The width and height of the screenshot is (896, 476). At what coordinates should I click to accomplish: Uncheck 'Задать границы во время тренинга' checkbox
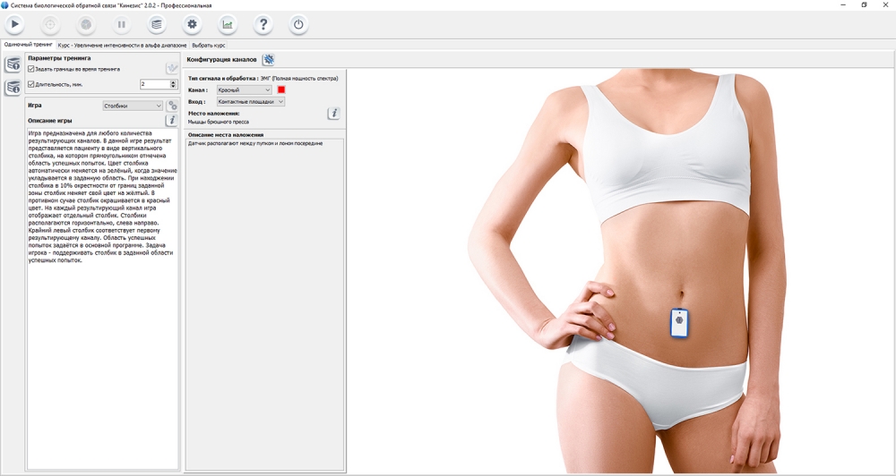[31, 69]
